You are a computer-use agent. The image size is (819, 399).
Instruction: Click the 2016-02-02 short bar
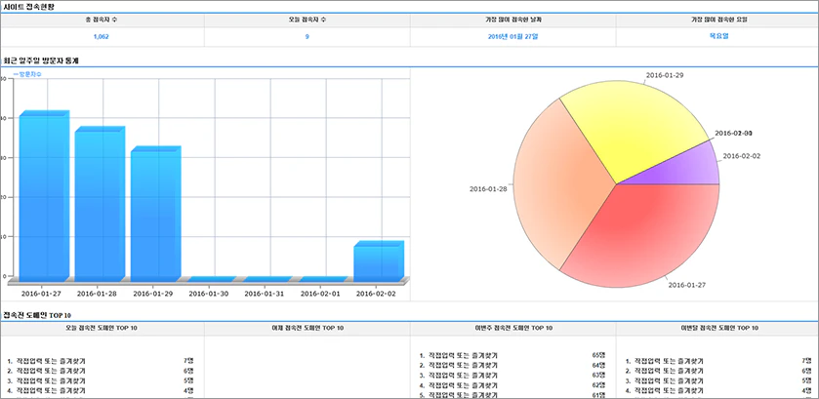(379, 261)
